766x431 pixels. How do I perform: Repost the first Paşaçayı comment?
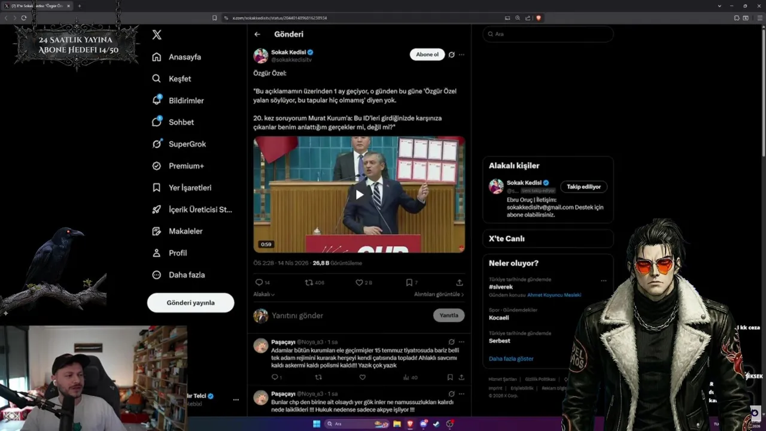point(318,377)
